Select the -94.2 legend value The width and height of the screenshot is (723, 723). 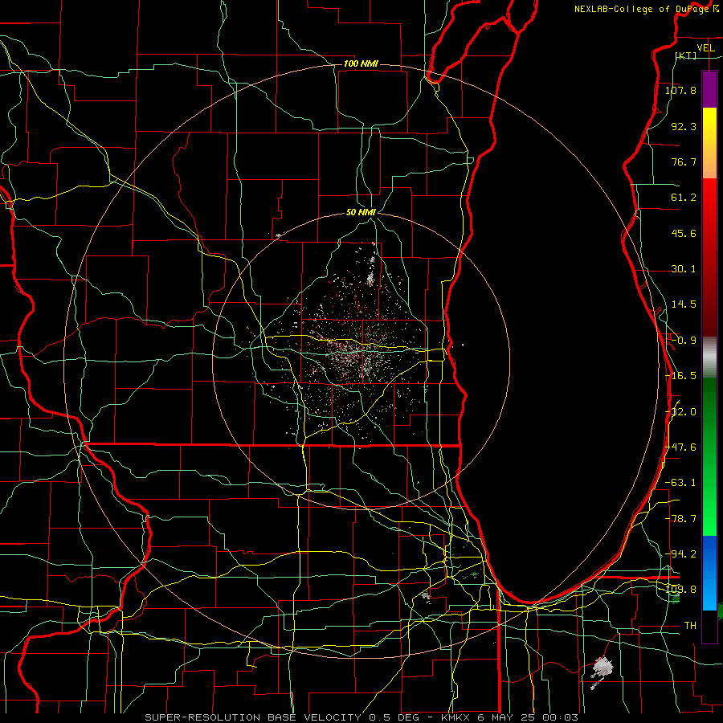pyautogui.click(x=680, y=553)
